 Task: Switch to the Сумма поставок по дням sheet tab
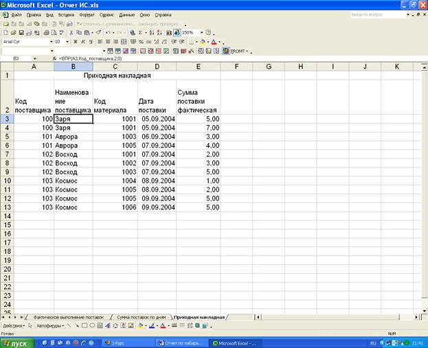tap(141, 317)
